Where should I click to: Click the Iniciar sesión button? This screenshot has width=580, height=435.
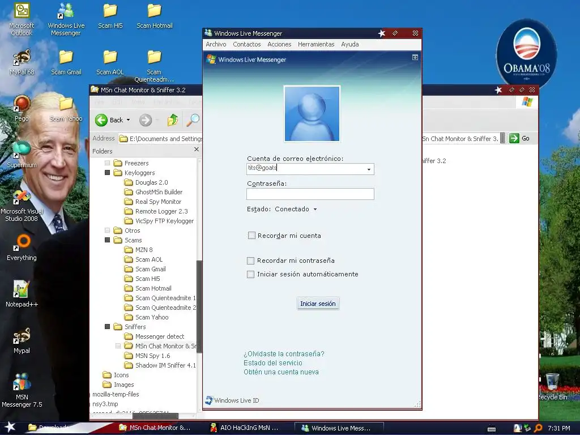318,304
